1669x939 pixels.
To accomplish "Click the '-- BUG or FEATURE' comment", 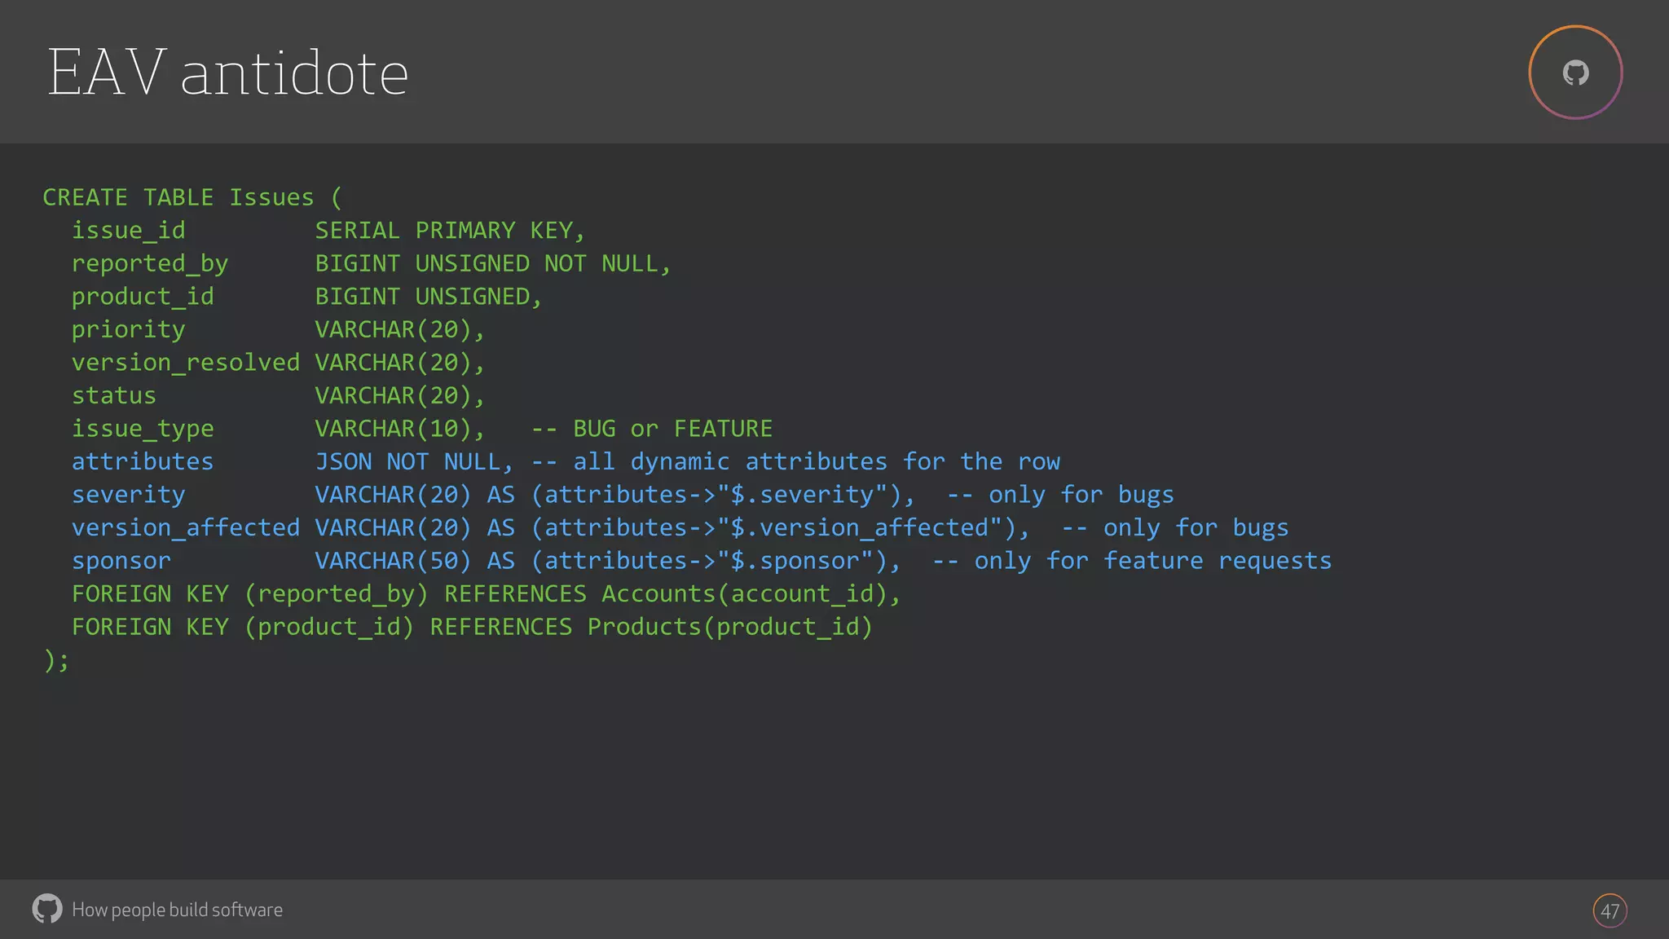I will pos(652,429).
